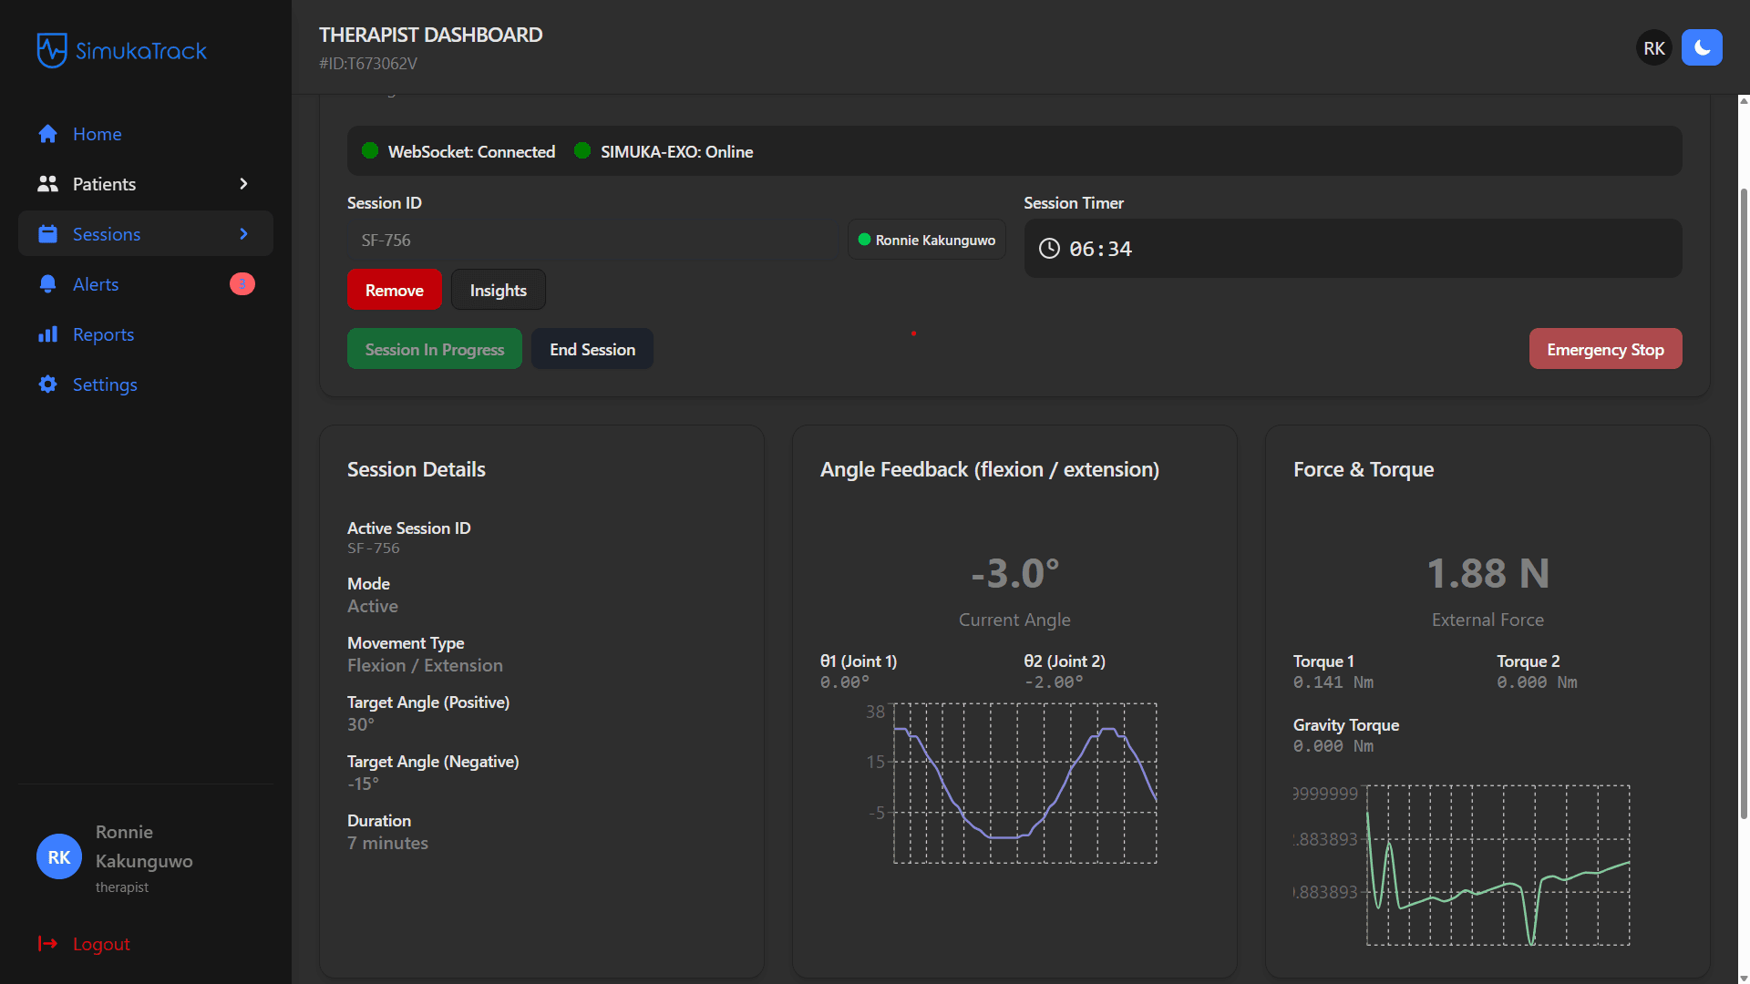Expand the Sessions submenu chevron

click(243, 234)
